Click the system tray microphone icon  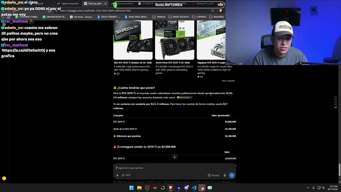[313, 188]
